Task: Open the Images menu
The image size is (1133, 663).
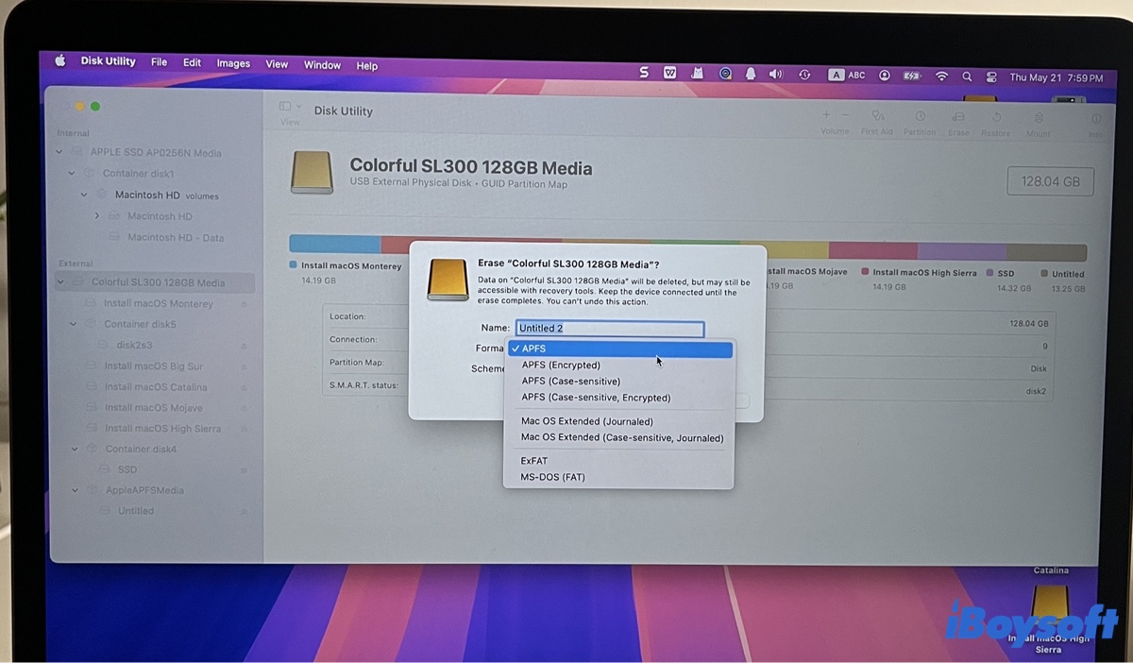Action: (x=233, y=63)
